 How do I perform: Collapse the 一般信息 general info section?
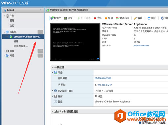click(53, 67)
